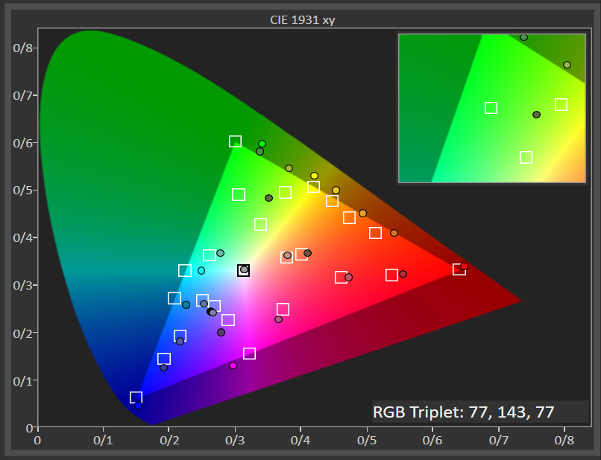Image resolution: width=601 pixels, height=460 pixels.
Task: Click the 0/8 label on vertical axis
Action: 24,48
